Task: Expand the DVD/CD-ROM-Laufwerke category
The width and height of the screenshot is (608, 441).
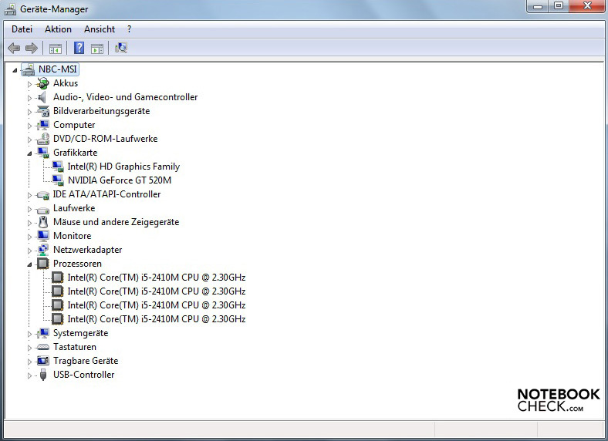Action: [29, 140]
